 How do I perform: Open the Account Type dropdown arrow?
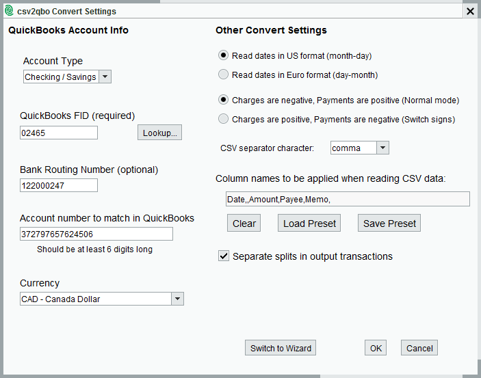[x=105, y=77]
